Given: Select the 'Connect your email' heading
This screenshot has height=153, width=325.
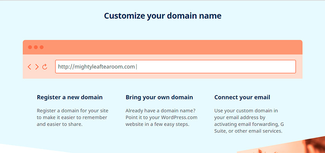Looking at the screenshot, I should point(242,97).
